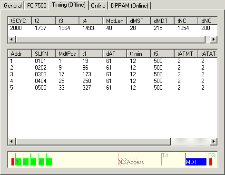Click the blue MDT block
The height and width of the screenshot is (175, 225).
pyautogui.click(x=196, y=162)
